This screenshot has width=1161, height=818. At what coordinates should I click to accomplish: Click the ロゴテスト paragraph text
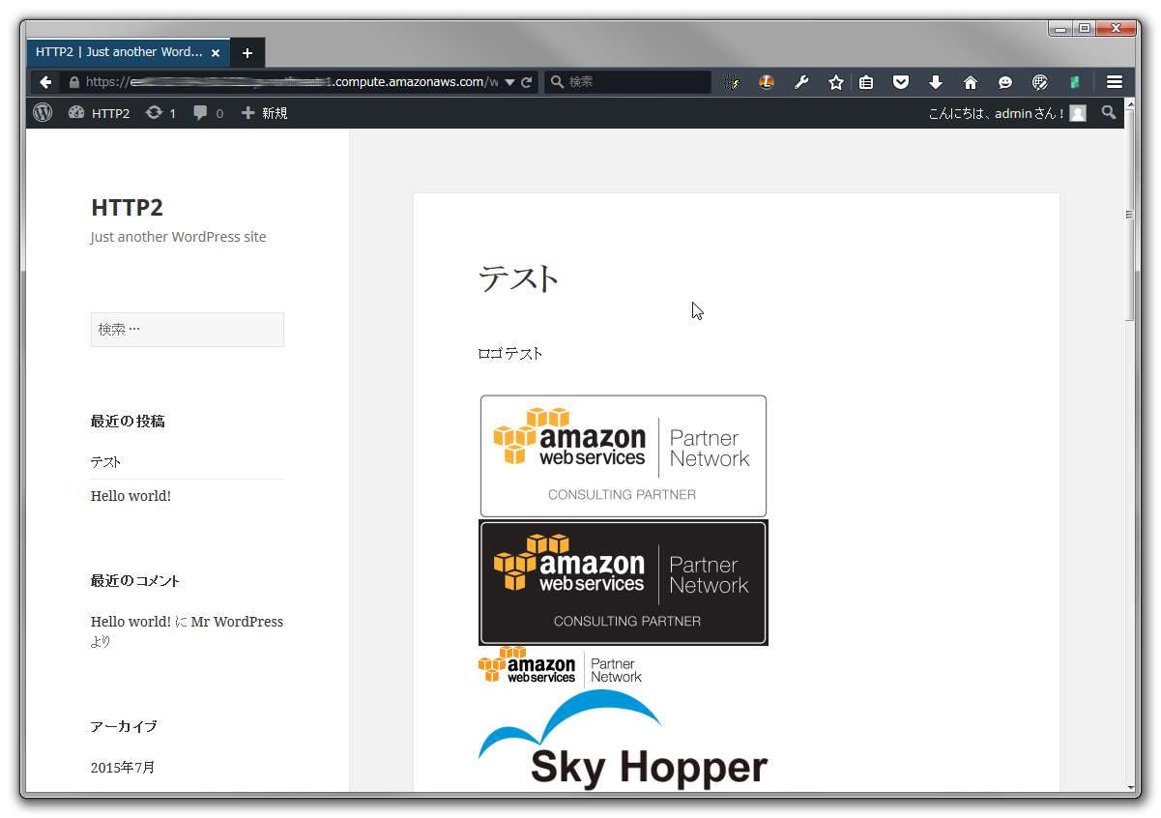pyautogui.click(x=510, y=353)
